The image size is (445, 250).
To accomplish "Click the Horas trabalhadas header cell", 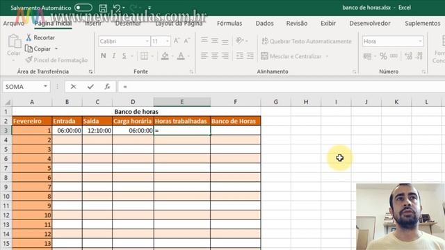I will coord(182,121).
